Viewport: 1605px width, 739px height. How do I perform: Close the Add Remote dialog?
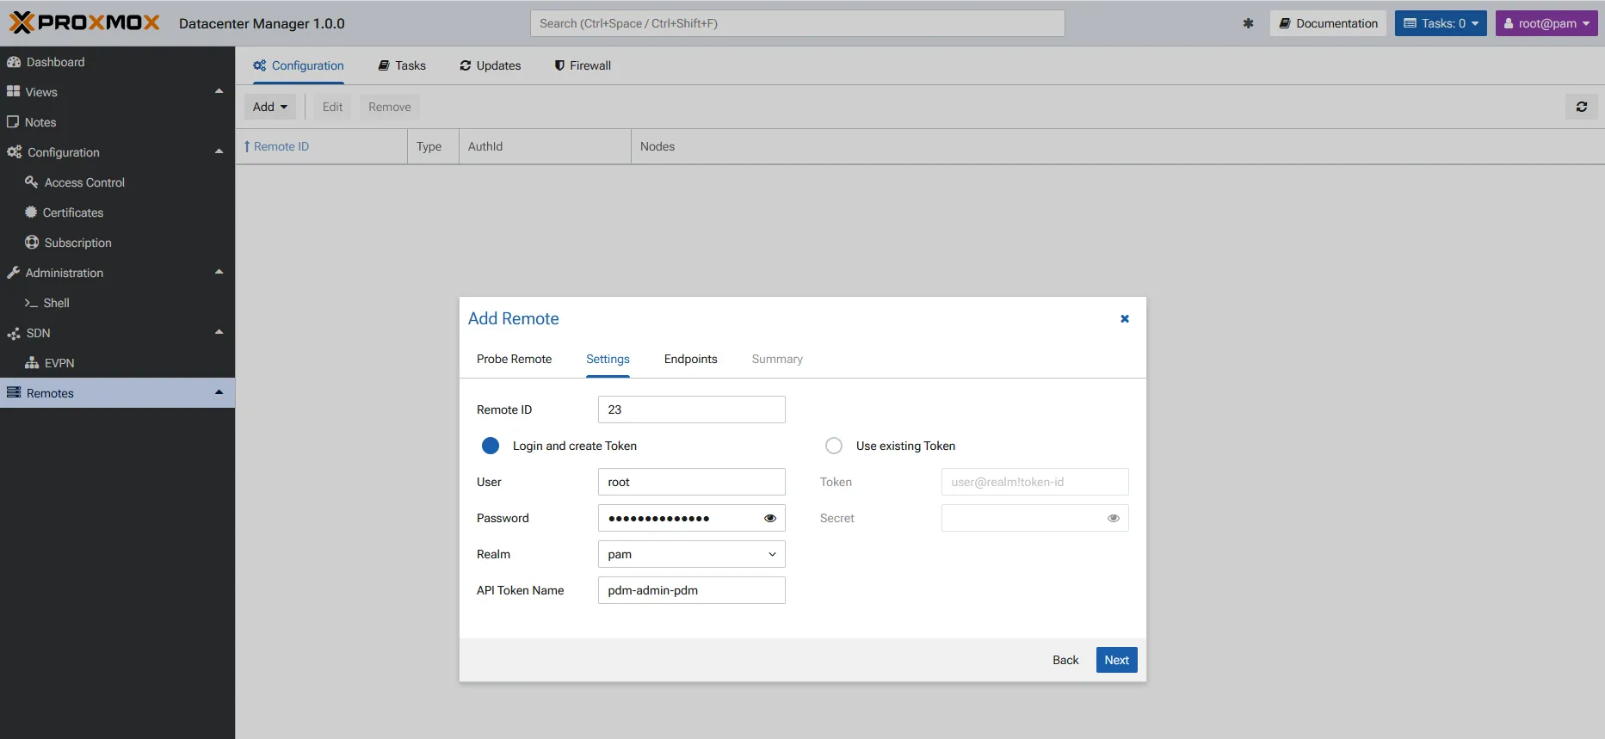pos(1124,318)
